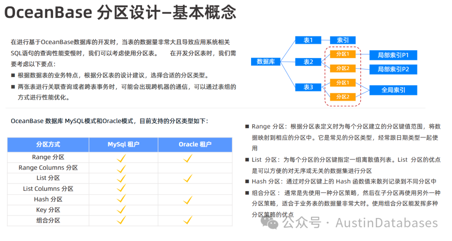The height and width of the screenshot is (241, 452).
Task: Select the Range Columns 分区 row label
Action: pos(48,168)
